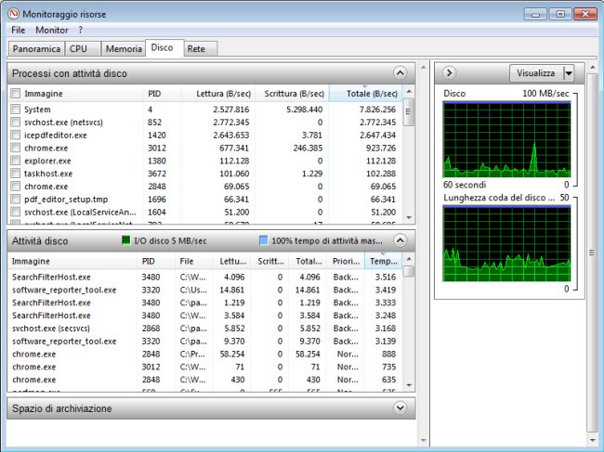Image resolution: width=604 pixels, height=452 pixels.
Task: Select the svchost.exe (secsvcs) row
Action: pos(204,329)
